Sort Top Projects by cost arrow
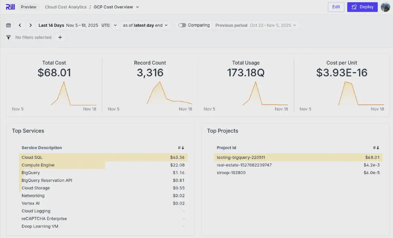Screen dimensions: 393x238 click(x=376, y=148)
